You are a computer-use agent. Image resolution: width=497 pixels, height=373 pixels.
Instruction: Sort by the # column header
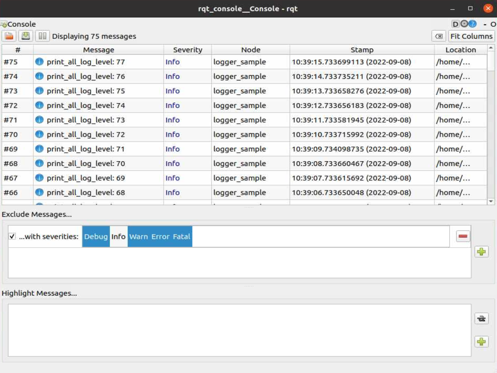(18, 50)
